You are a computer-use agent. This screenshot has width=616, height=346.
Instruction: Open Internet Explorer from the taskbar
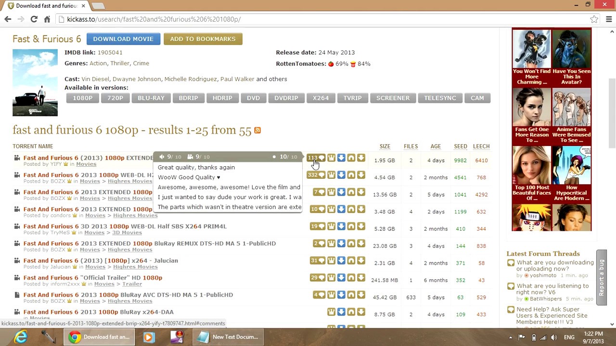click(20, 337)
